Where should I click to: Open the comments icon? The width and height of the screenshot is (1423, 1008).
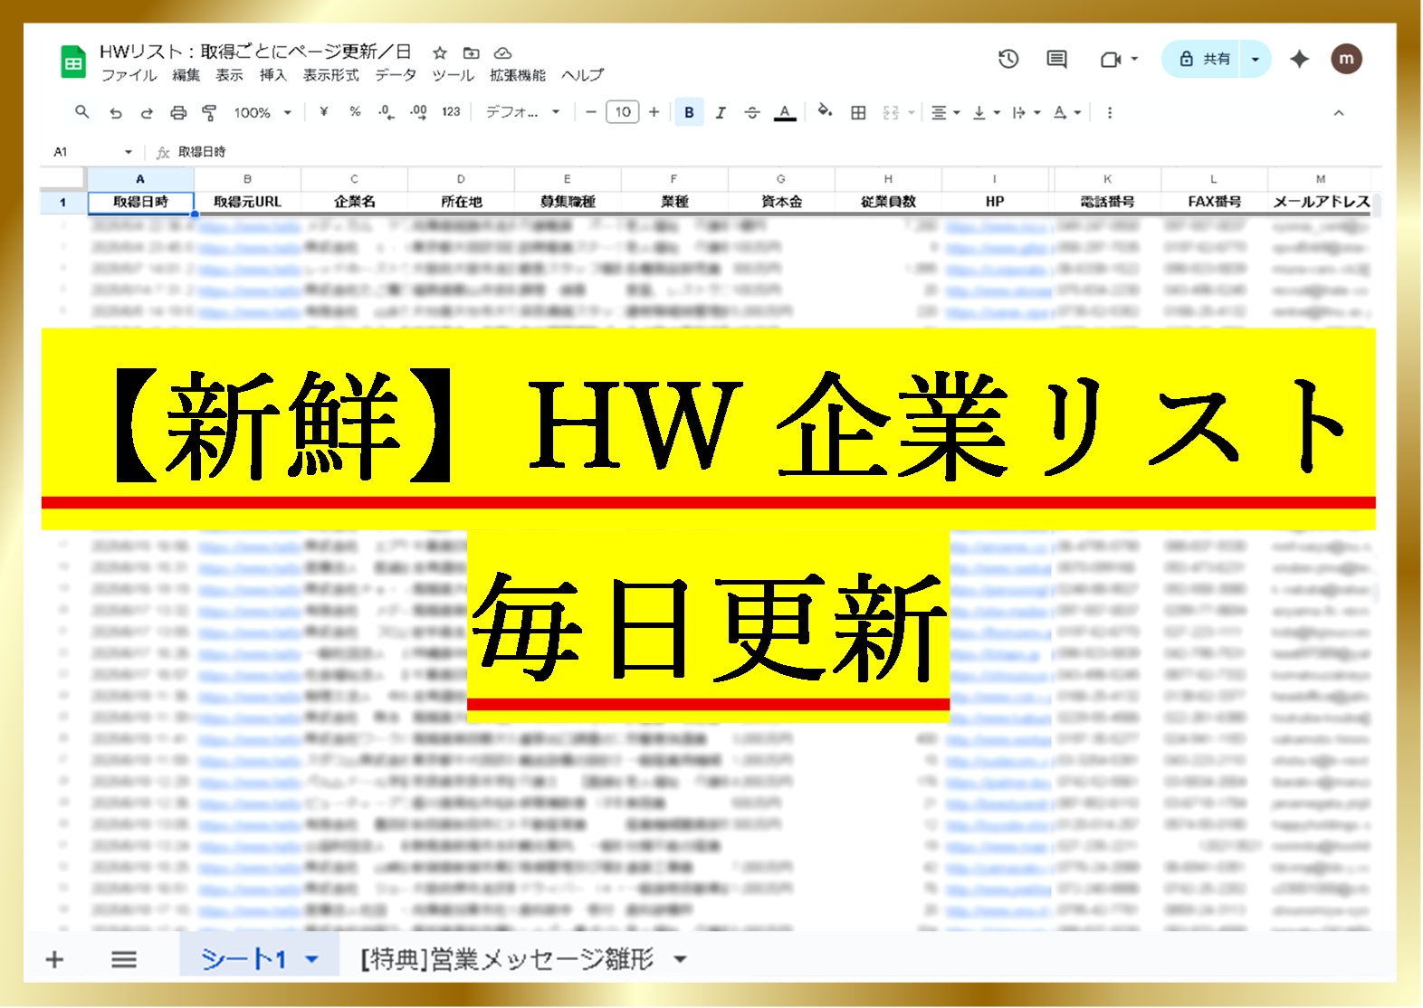(1056, 60)
